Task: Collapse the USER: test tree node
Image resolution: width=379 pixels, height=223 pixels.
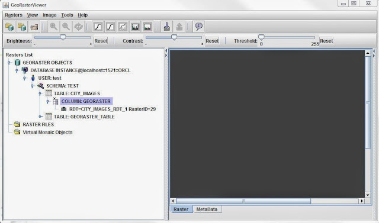Action: pos(24,78)
